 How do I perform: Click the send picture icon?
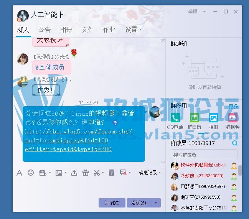tap(59, 173)
